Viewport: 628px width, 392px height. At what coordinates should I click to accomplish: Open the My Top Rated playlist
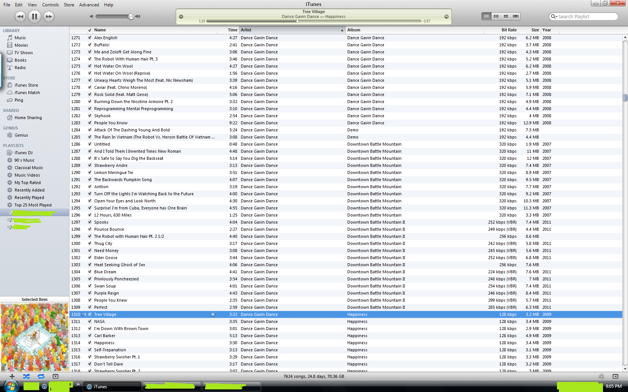27,183
